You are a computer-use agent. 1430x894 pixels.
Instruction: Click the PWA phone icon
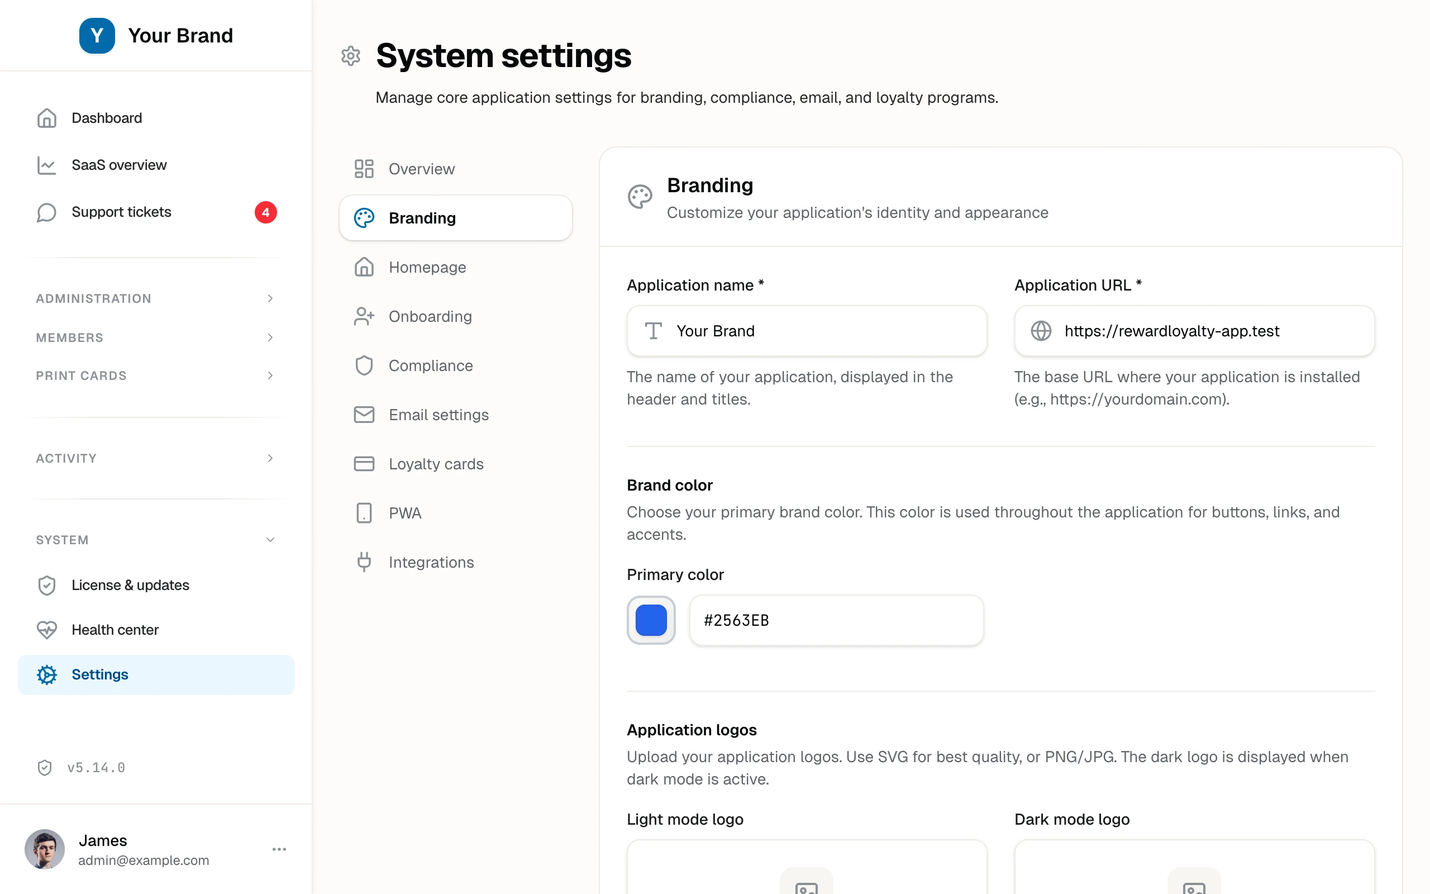coord(364,512)
